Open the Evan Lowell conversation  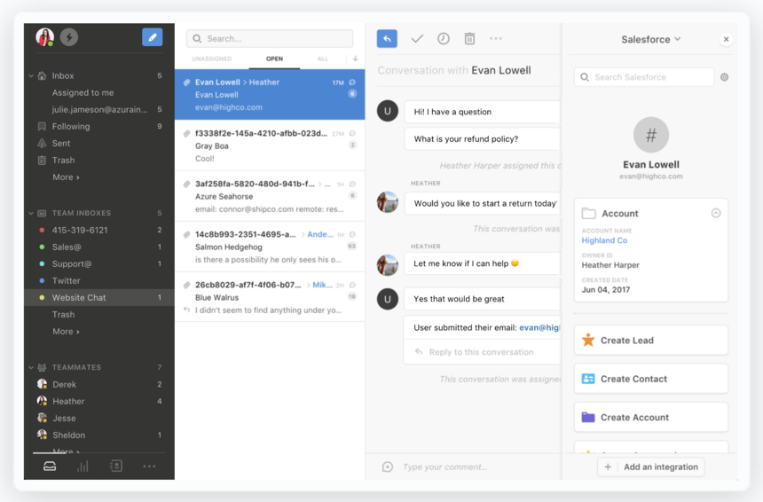[x=270, y=94]
